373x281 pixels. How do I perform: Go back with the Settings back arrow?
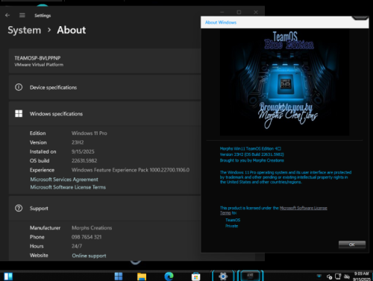coord(7,16)
